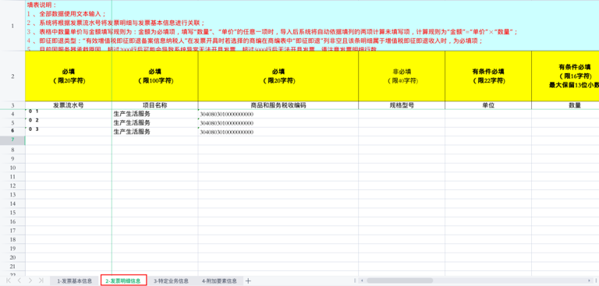The width and height of the screenshot is (599, 286).
Task: Click horizontal scrollbar right arrow
Action: [x=589, y=281]
